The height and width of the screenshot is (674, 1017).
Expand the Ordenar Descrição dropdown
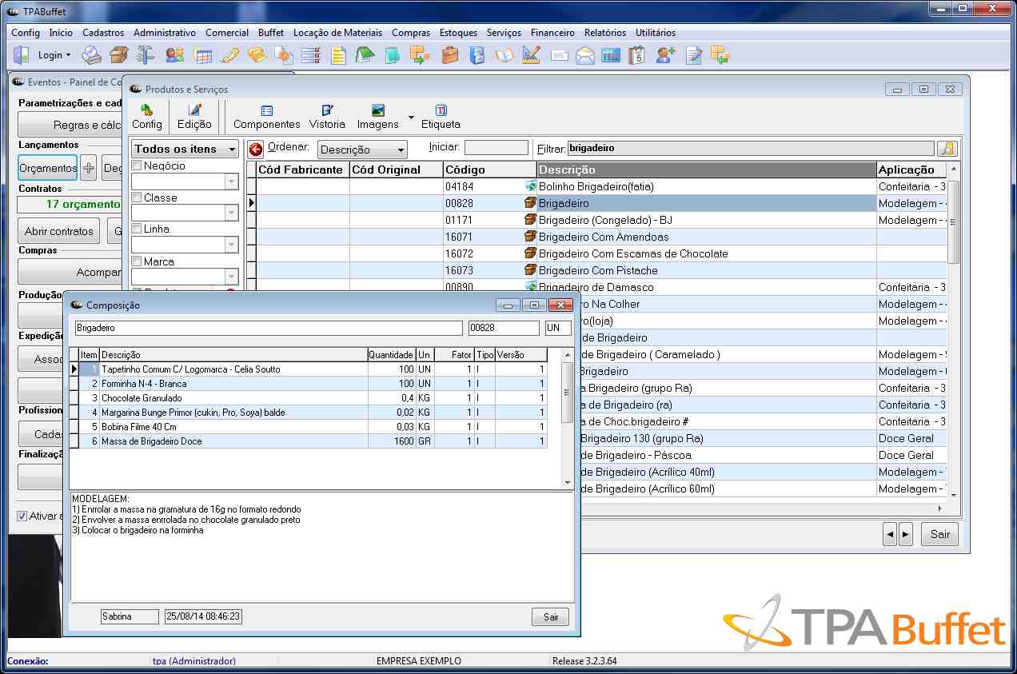click(399, 150)
